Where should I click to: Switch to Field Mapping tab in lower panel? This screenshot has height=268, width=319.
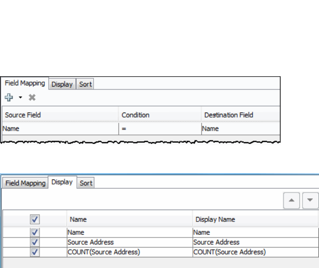coord(25,183)
